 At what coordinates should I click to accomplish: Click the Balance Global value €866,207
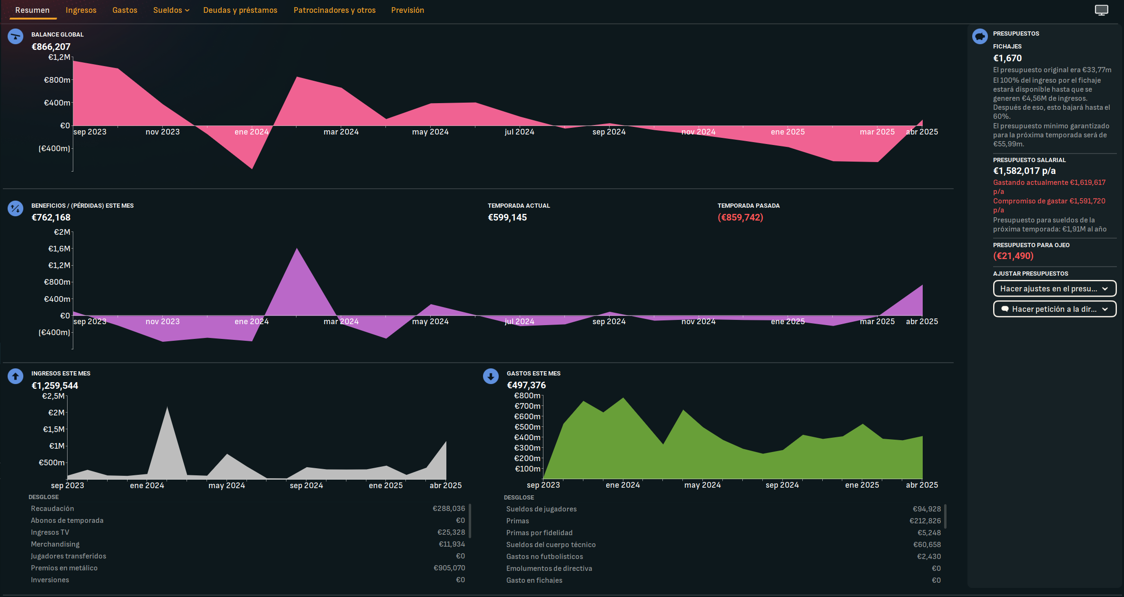(x=51, y=47)
